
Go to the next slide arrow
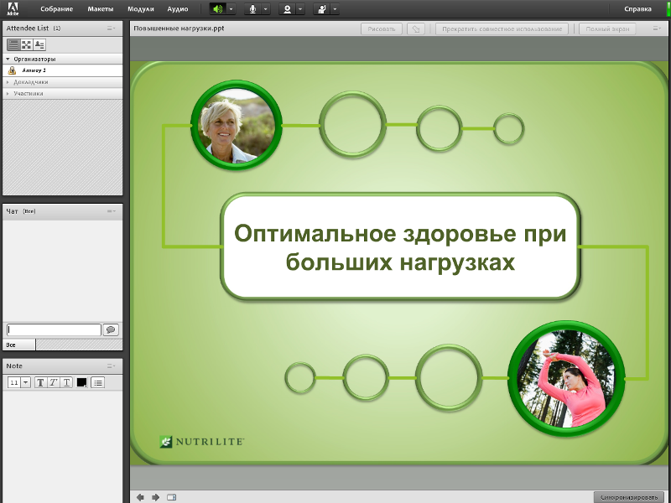point(156,497)
